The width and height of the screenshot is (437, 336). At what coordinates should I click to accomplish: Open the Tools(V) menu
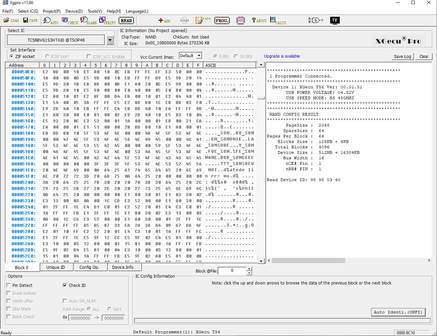point(94,11)
